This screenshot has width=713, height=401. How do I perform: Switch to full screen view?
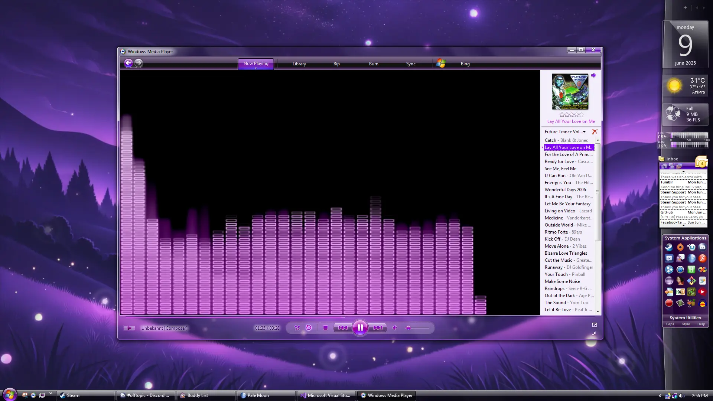tap(594, 325)
